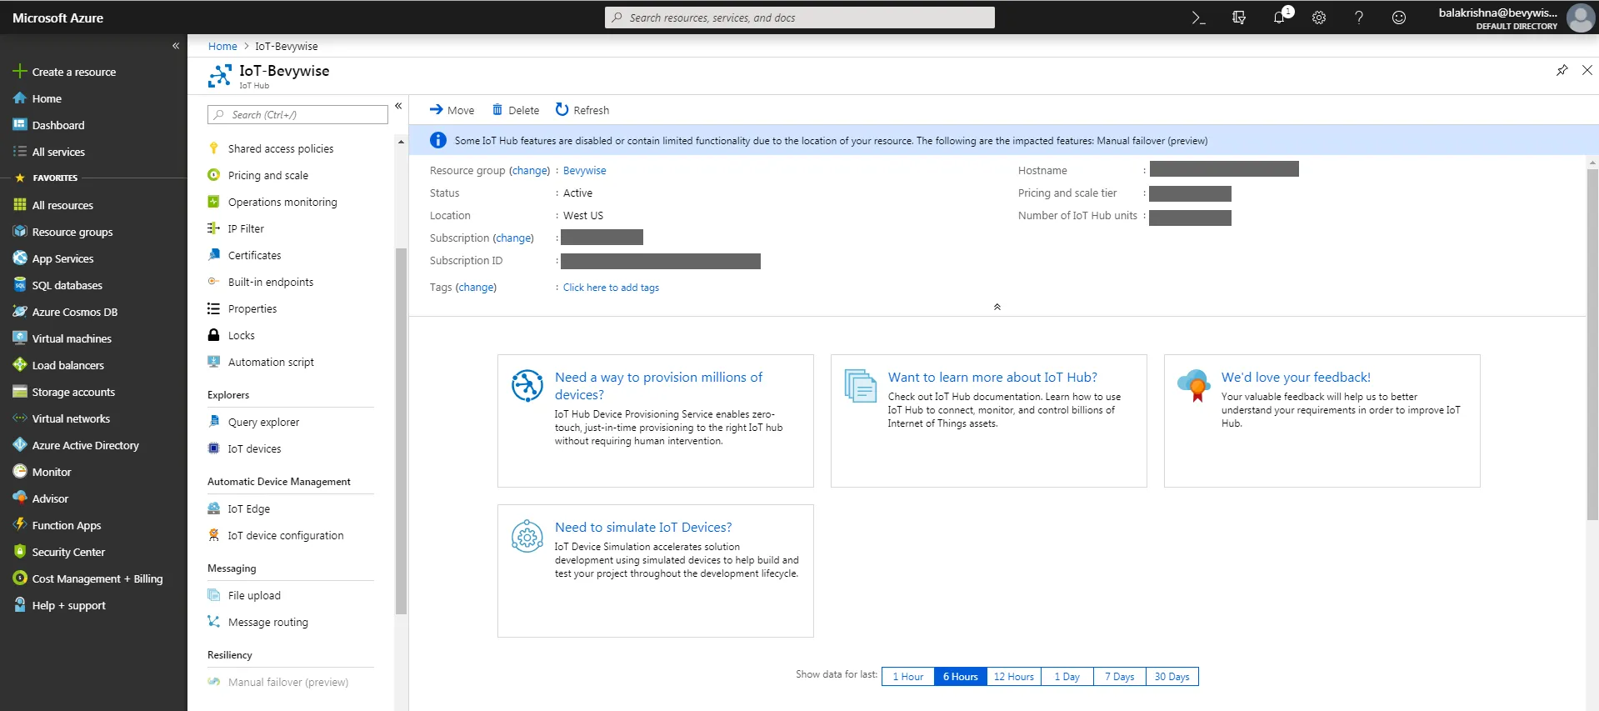Delete the IoT hub via toolbar

(x=516, y=110)
